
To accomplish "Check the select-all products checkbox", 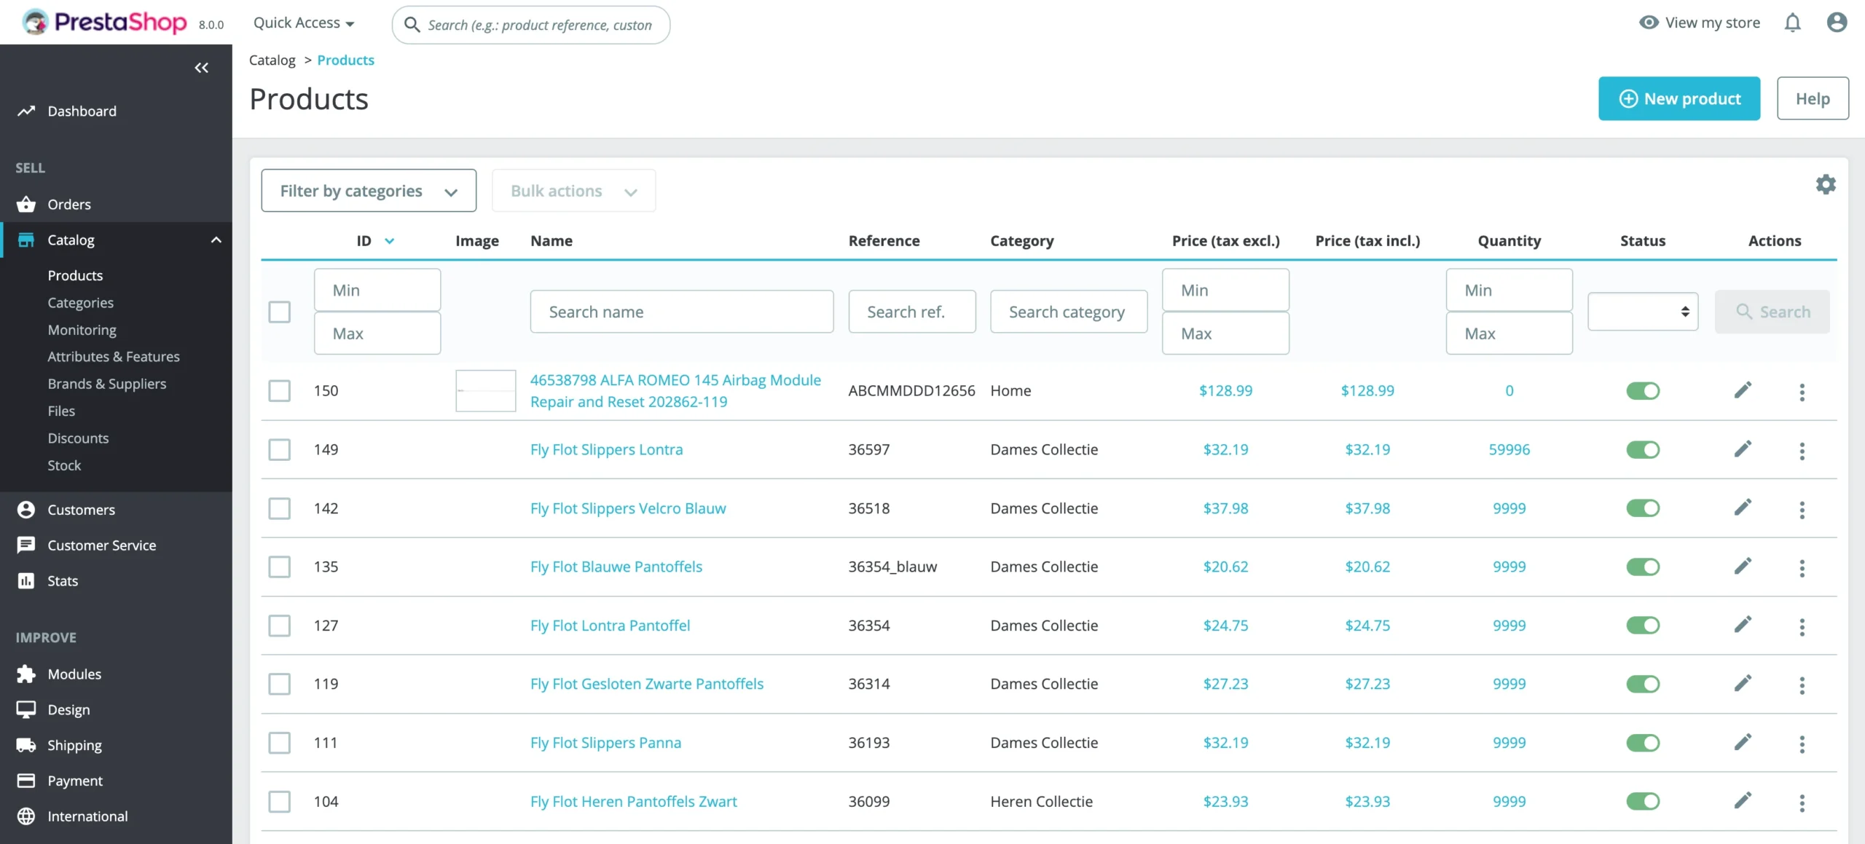I will pyautogui.click(x=280, y=312).
